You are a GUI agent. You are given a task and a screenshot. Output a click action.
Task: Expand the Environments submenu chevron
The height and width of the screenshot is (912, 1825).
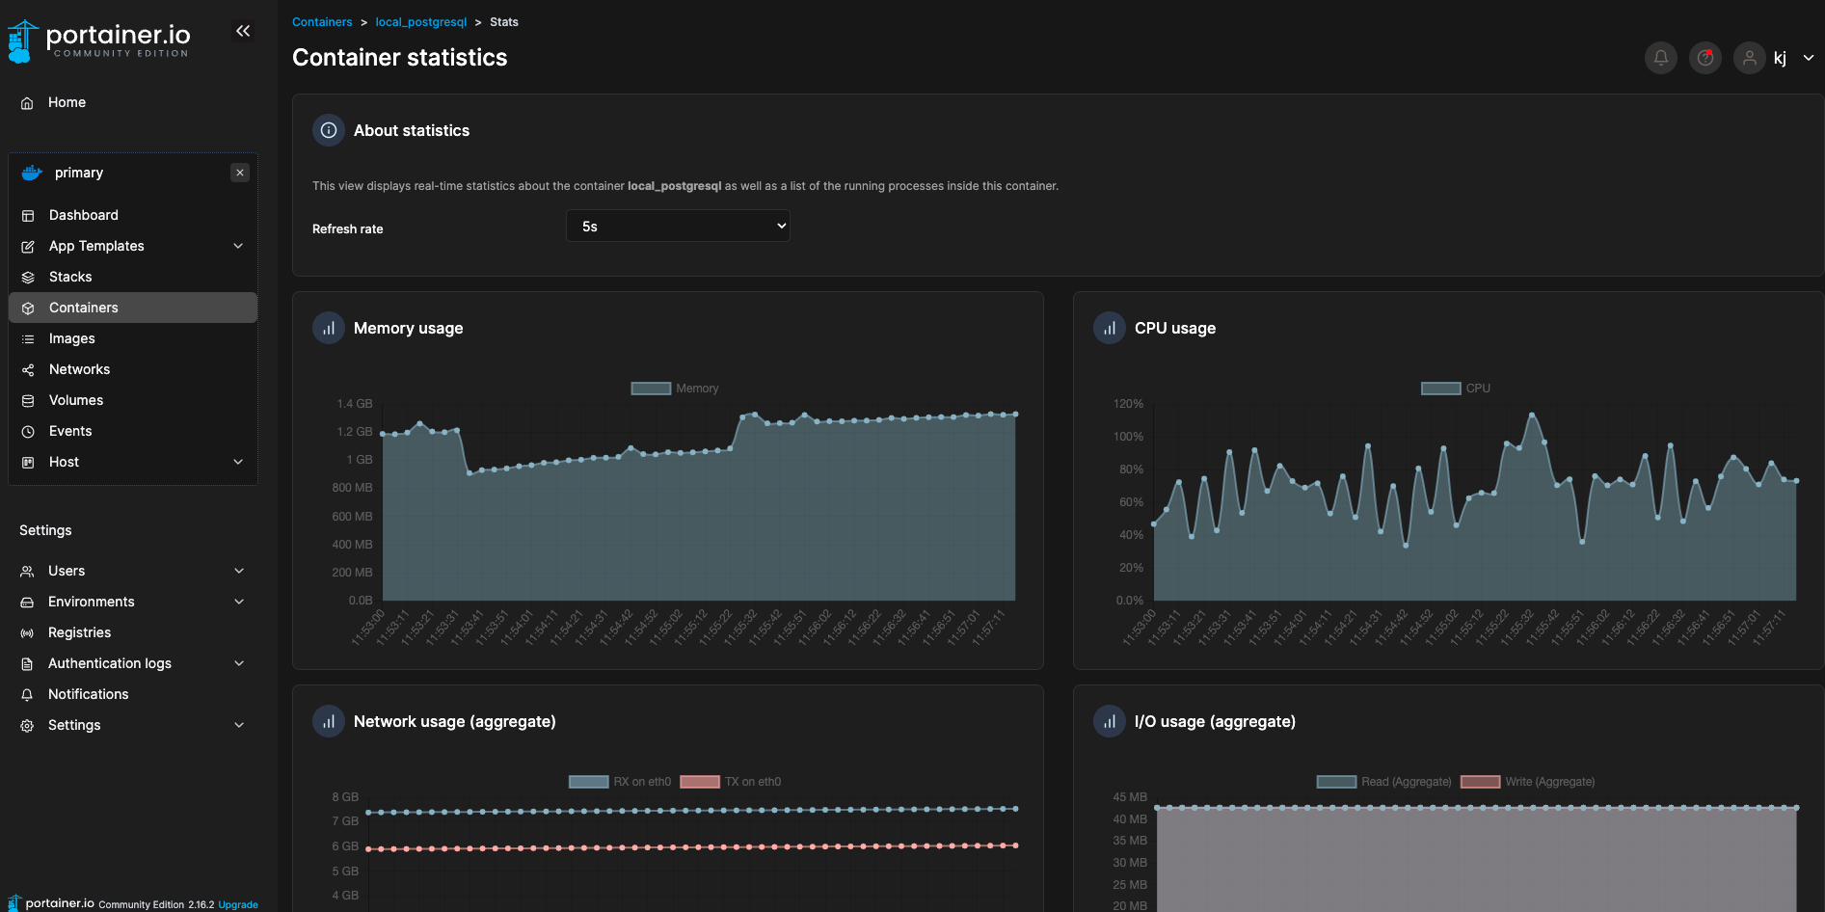pos(238,602)
